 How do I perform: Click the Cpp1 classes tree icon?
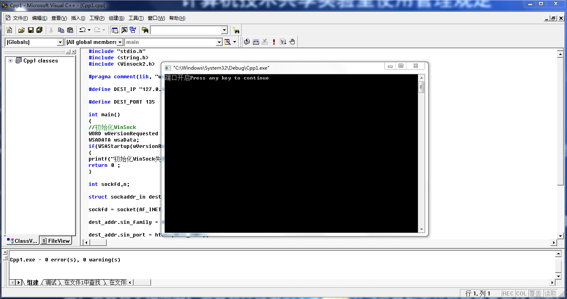(18, 61)
